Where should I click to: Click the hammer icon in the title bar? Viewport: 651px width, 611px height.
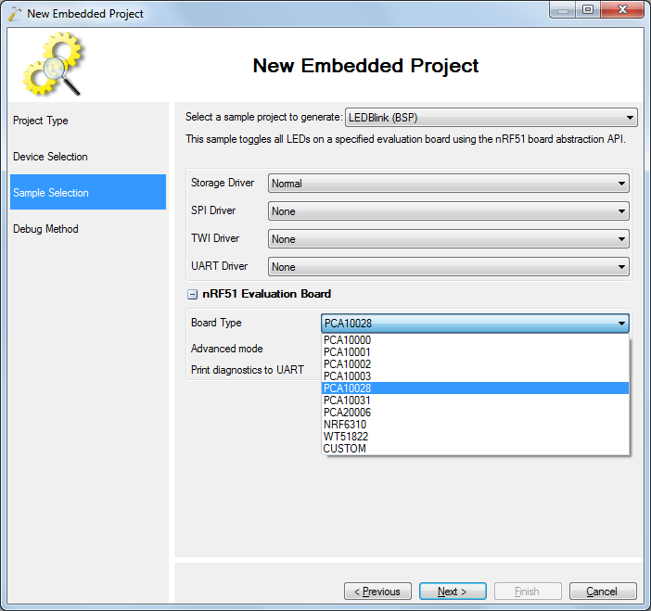click(14, 13)
